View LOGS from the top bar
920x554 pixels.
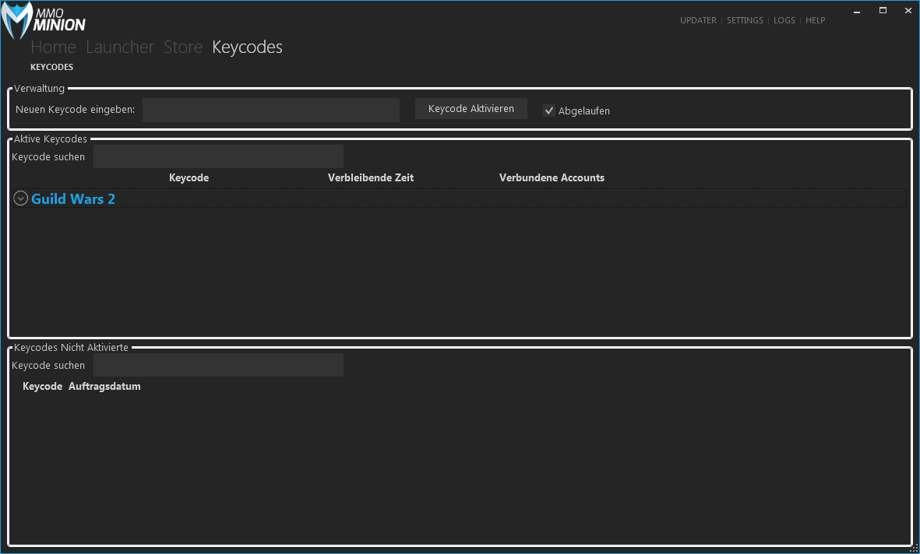click(784, 20)
